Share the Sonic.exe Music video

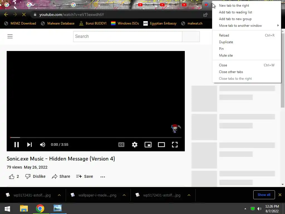click(x=61, y=176)
